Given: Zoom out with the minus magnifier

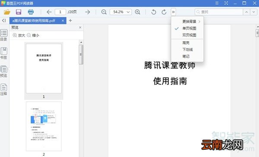Looking at the screenshot, I should [104, 12].
